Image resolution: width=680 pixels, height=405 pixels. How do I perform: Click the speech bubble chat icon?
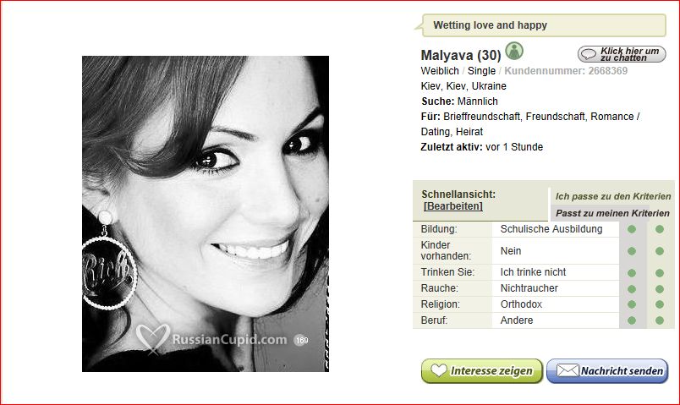pyautogui.click(x=589, y=54)
